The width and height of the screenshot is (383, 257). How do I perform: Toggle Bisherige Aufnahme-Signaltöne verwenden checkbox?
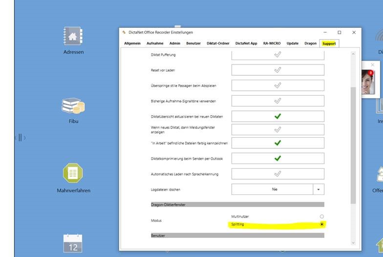277,101
